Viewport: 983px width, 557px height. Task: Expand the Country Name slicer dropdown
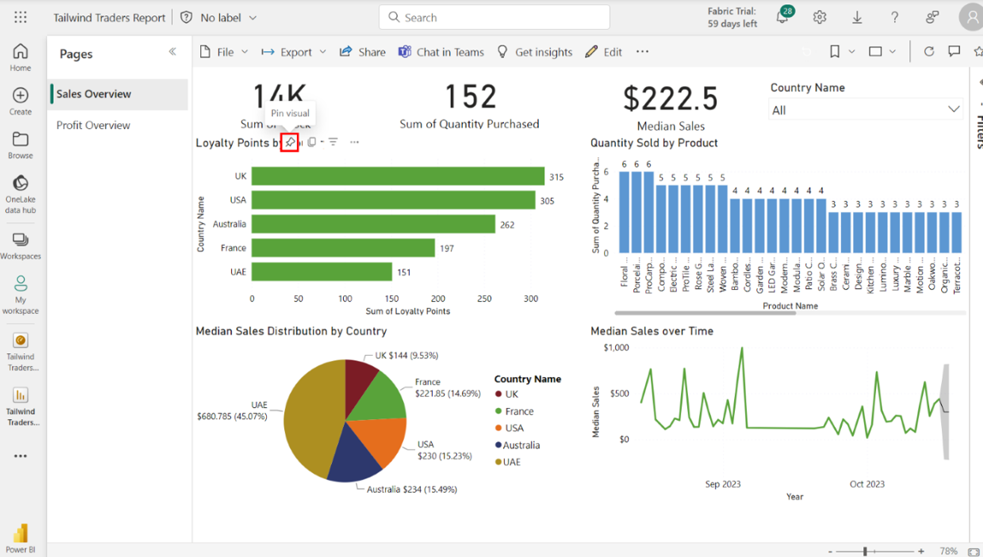point(953,110)
